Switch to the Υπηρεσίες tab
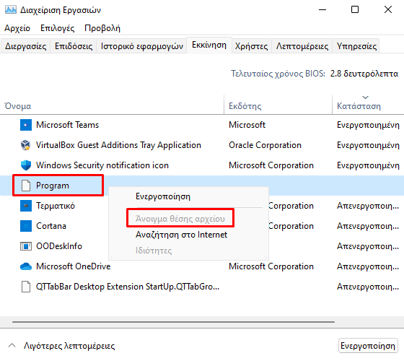 pos(356,46)
